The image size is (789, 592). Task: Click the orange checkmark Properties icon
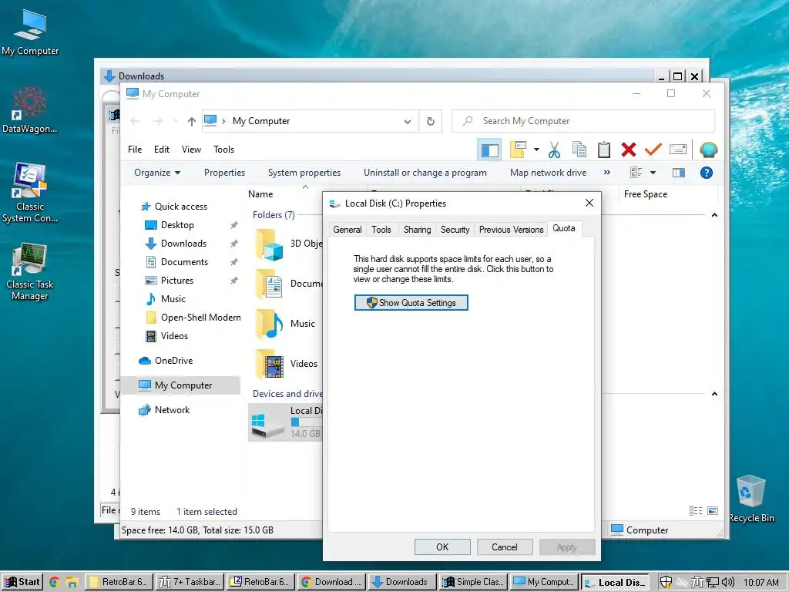pos(653,150)
